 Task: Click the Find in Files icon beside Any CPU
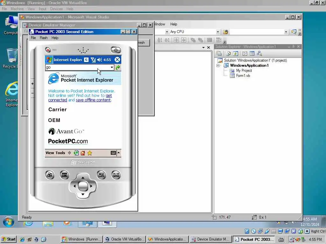(x=226, y=32)
